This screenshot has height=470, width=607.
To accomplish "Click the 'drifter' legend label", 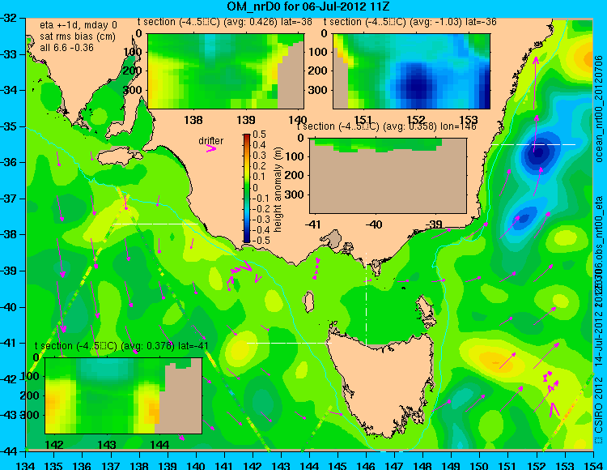I will 211,141.
